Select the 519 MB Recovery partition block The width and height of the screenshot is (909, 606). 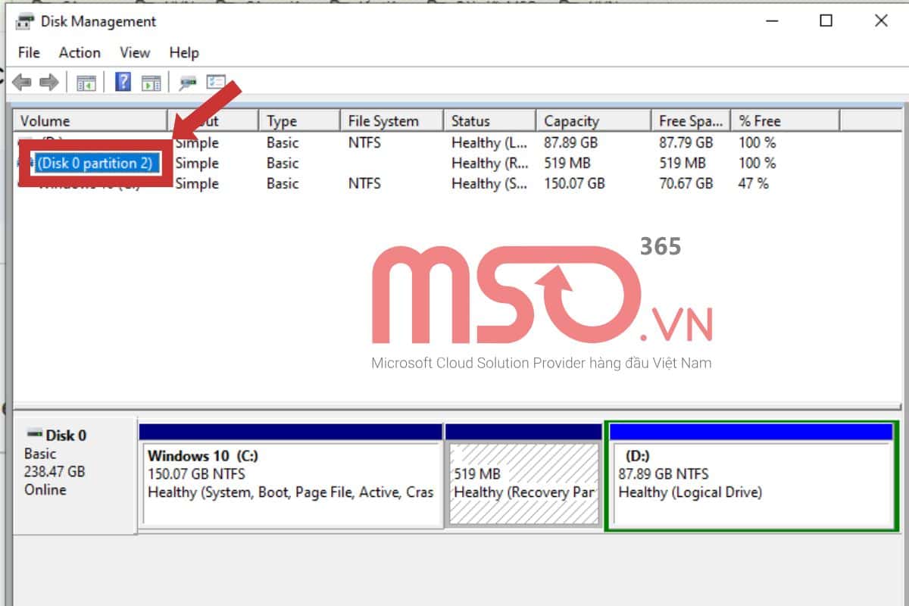(x=524, y=475)
